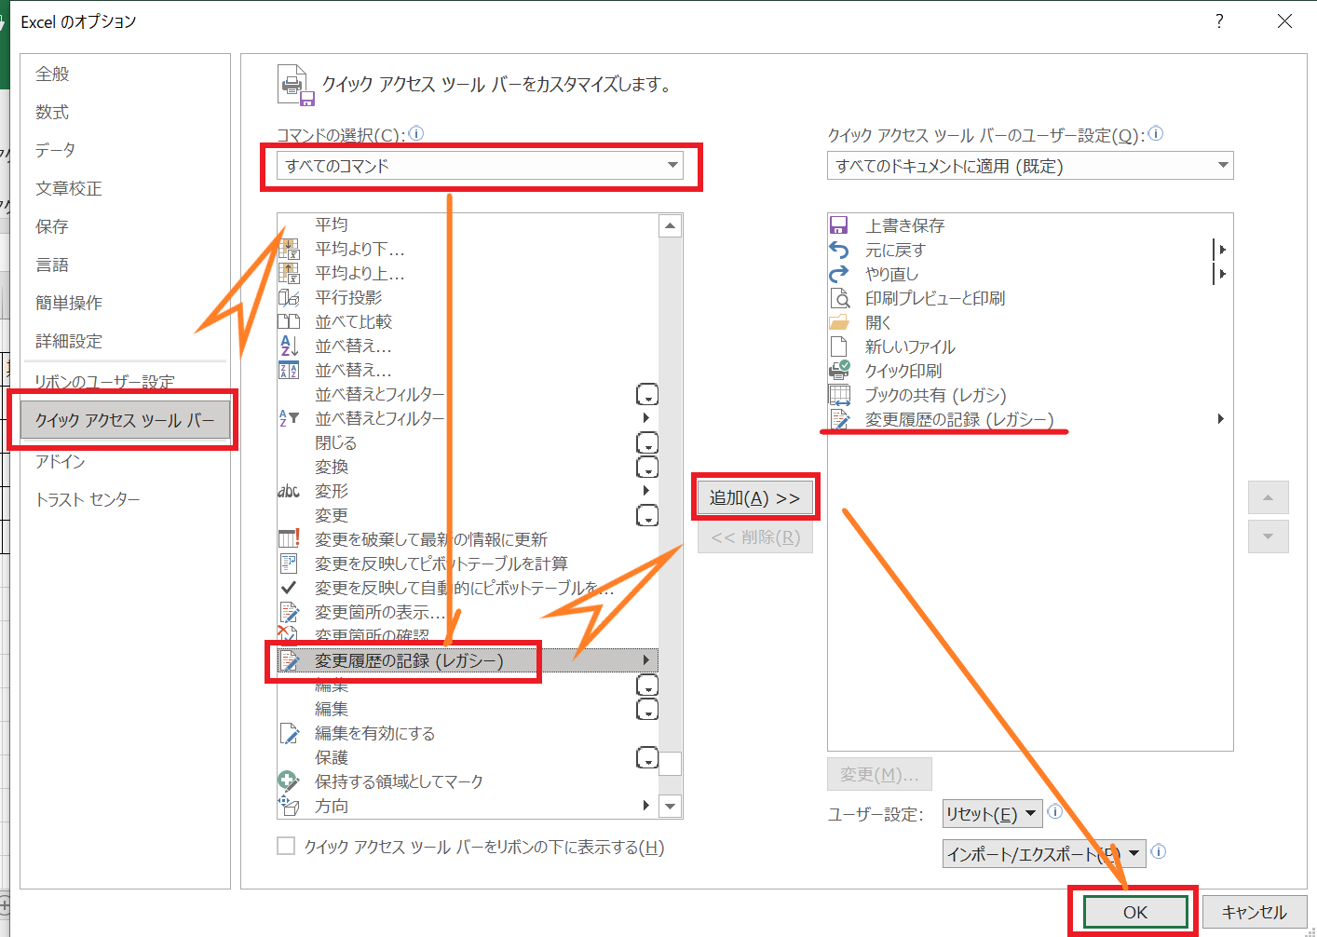Expand submenu arrow of 方向 row
Image resolution: width=1317 pixels, height=937 pixels.
coord(646,805)
